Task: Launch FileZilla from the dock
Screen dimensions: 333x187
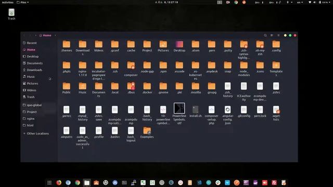Action: 274,182
